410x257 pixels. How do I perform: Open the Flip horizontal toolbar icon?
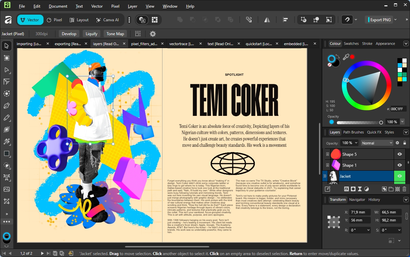click(x=267, y=20)
